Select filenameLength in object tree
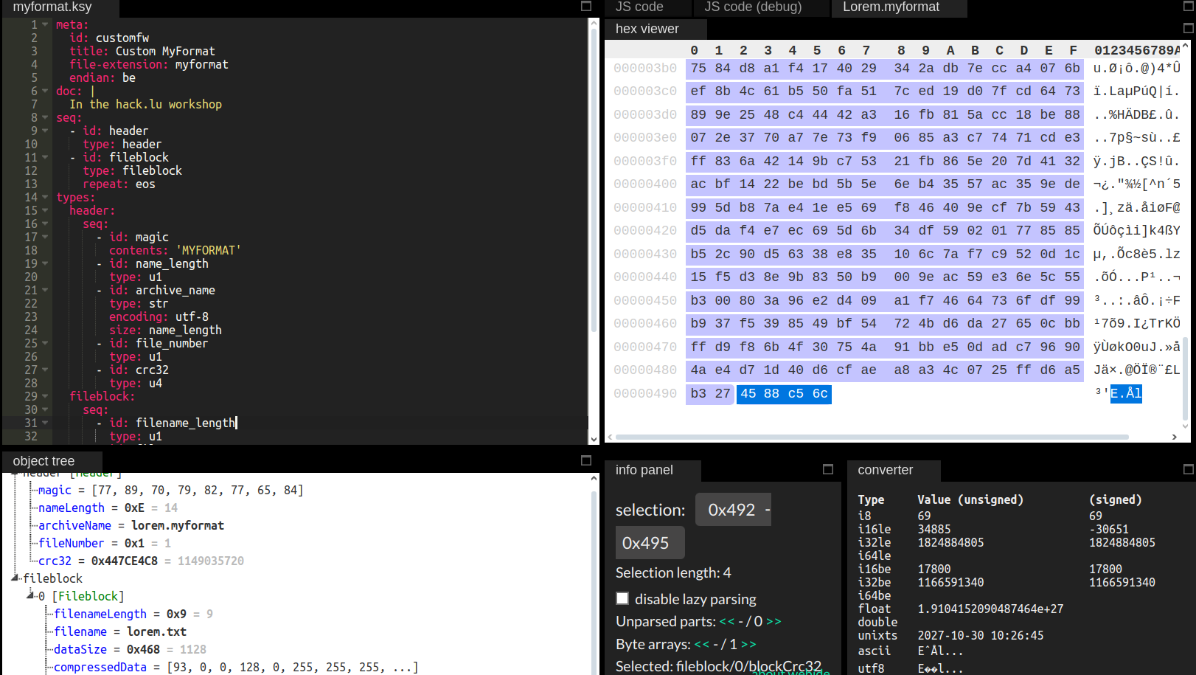The height and width of the screenshot is (675, 1196). [133, 614]
